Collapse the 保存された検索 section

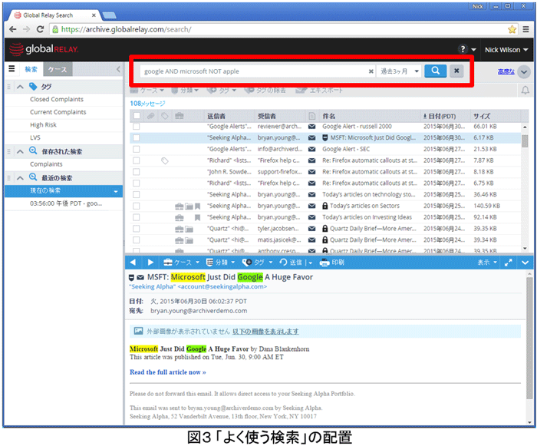20,151
